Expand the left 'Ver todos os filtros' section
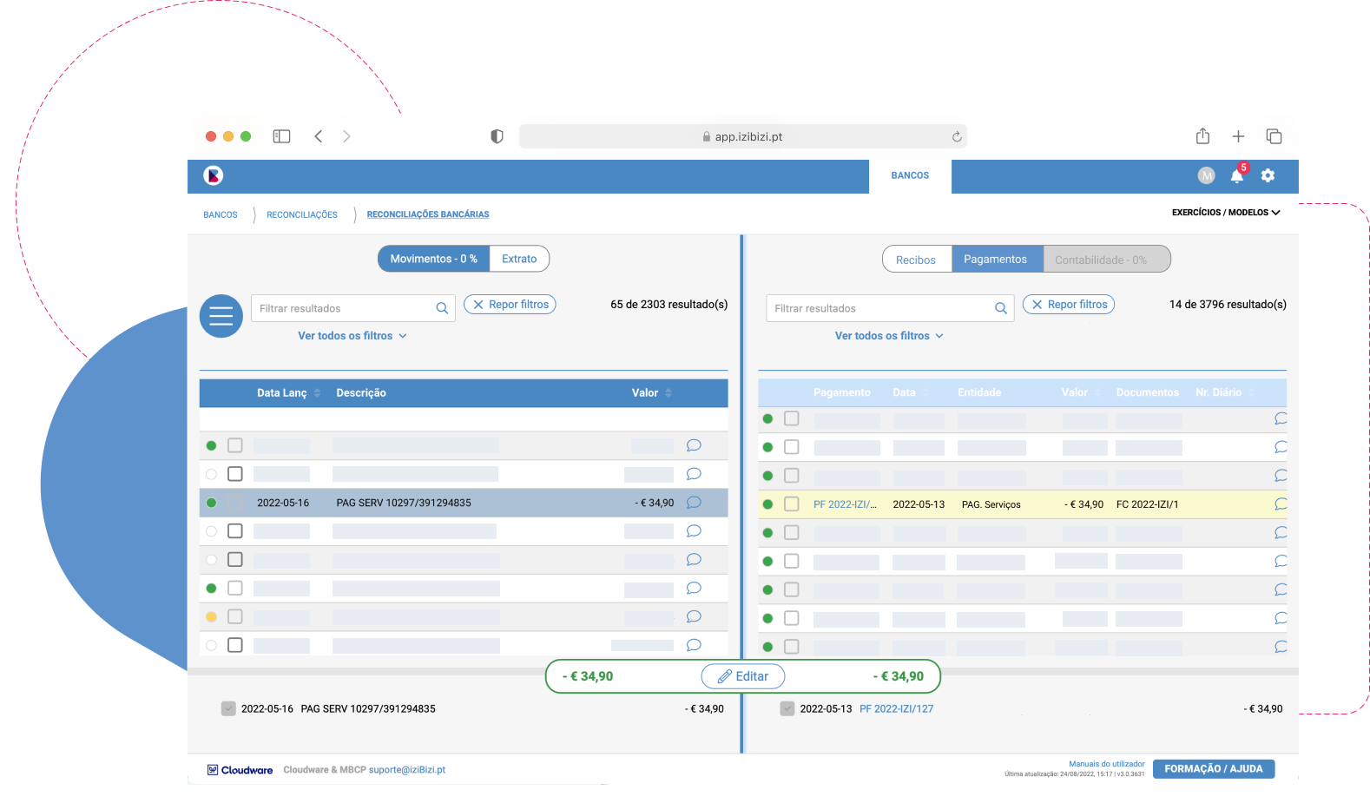Screen dimensions: 1370x803 (352, 336)
